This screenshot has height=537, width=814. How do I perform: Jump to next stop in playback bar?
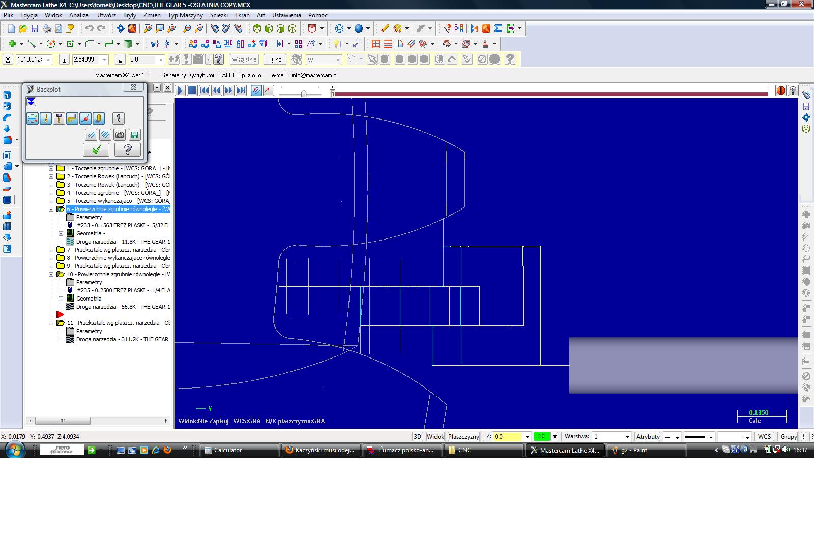(x=241, y=91)
